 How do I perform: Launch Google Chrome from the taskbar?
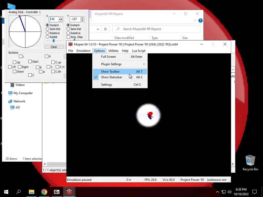(x=44, y=192)
